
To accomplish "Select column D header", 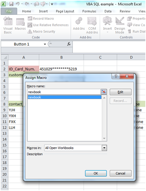I will click(131, 57).
